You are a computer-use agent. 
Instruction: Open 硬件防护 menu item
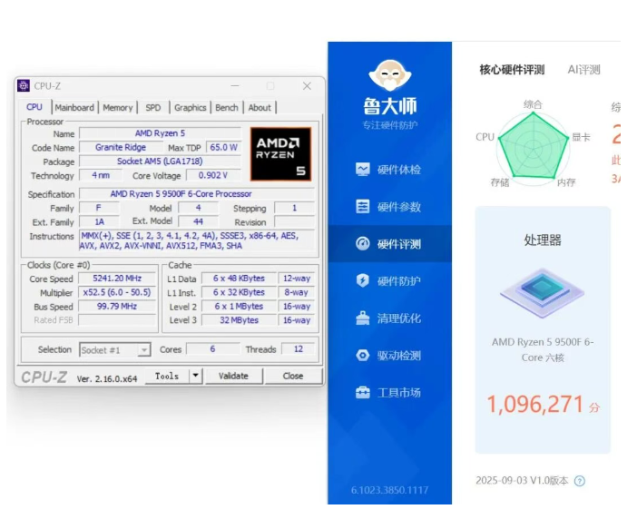389,281
